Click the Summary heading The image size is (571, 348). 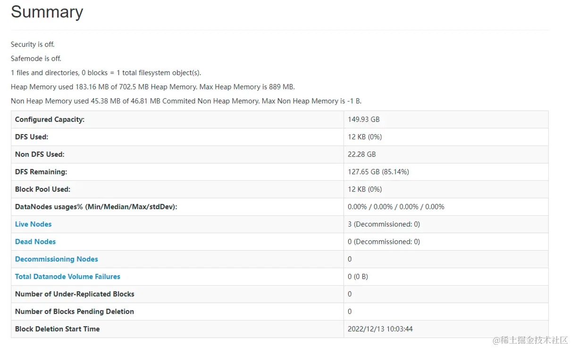point(47,12)
